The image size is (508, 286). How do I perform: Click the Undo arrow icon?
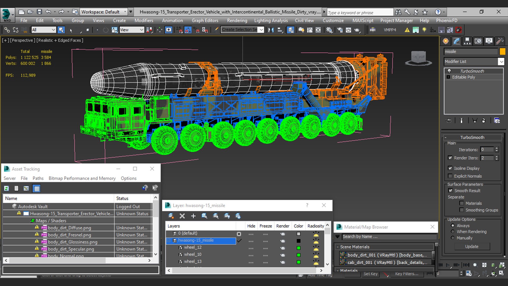(x=48, y=12)
